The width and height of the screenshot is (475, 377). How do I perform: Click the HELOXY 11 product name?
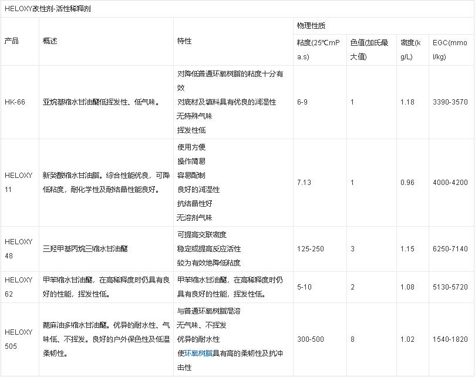19,183
